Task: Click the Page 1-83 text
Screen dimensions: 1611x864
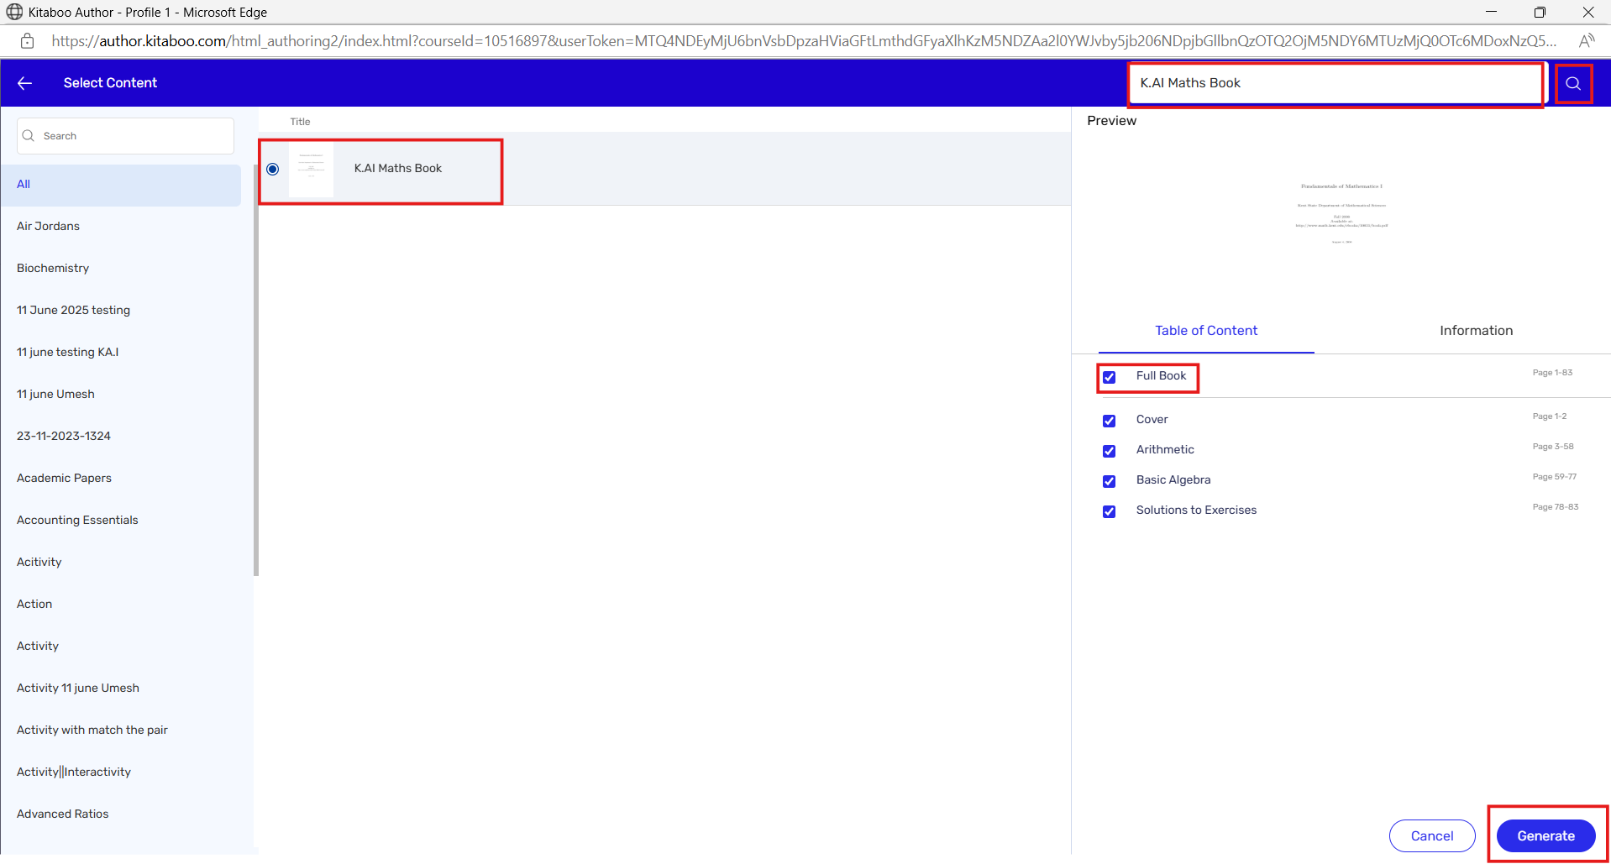Action: point(1552,373)
